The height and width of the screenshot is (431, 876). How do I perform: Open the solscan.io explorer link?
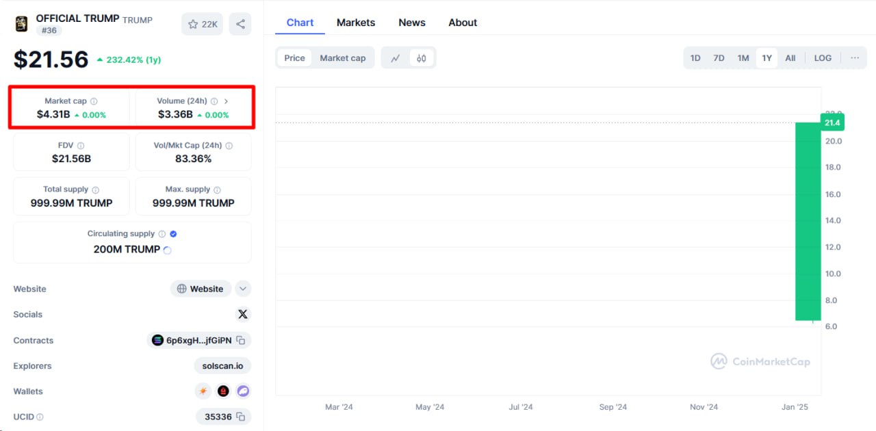[x=222, y=366]
